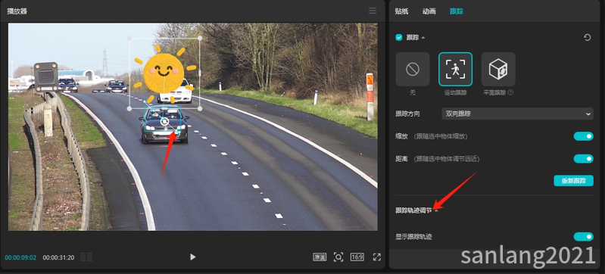The width and height of the screenshot is (605, 274).
Task: Open the player panel hamburger menu
Action: (373, 11)
